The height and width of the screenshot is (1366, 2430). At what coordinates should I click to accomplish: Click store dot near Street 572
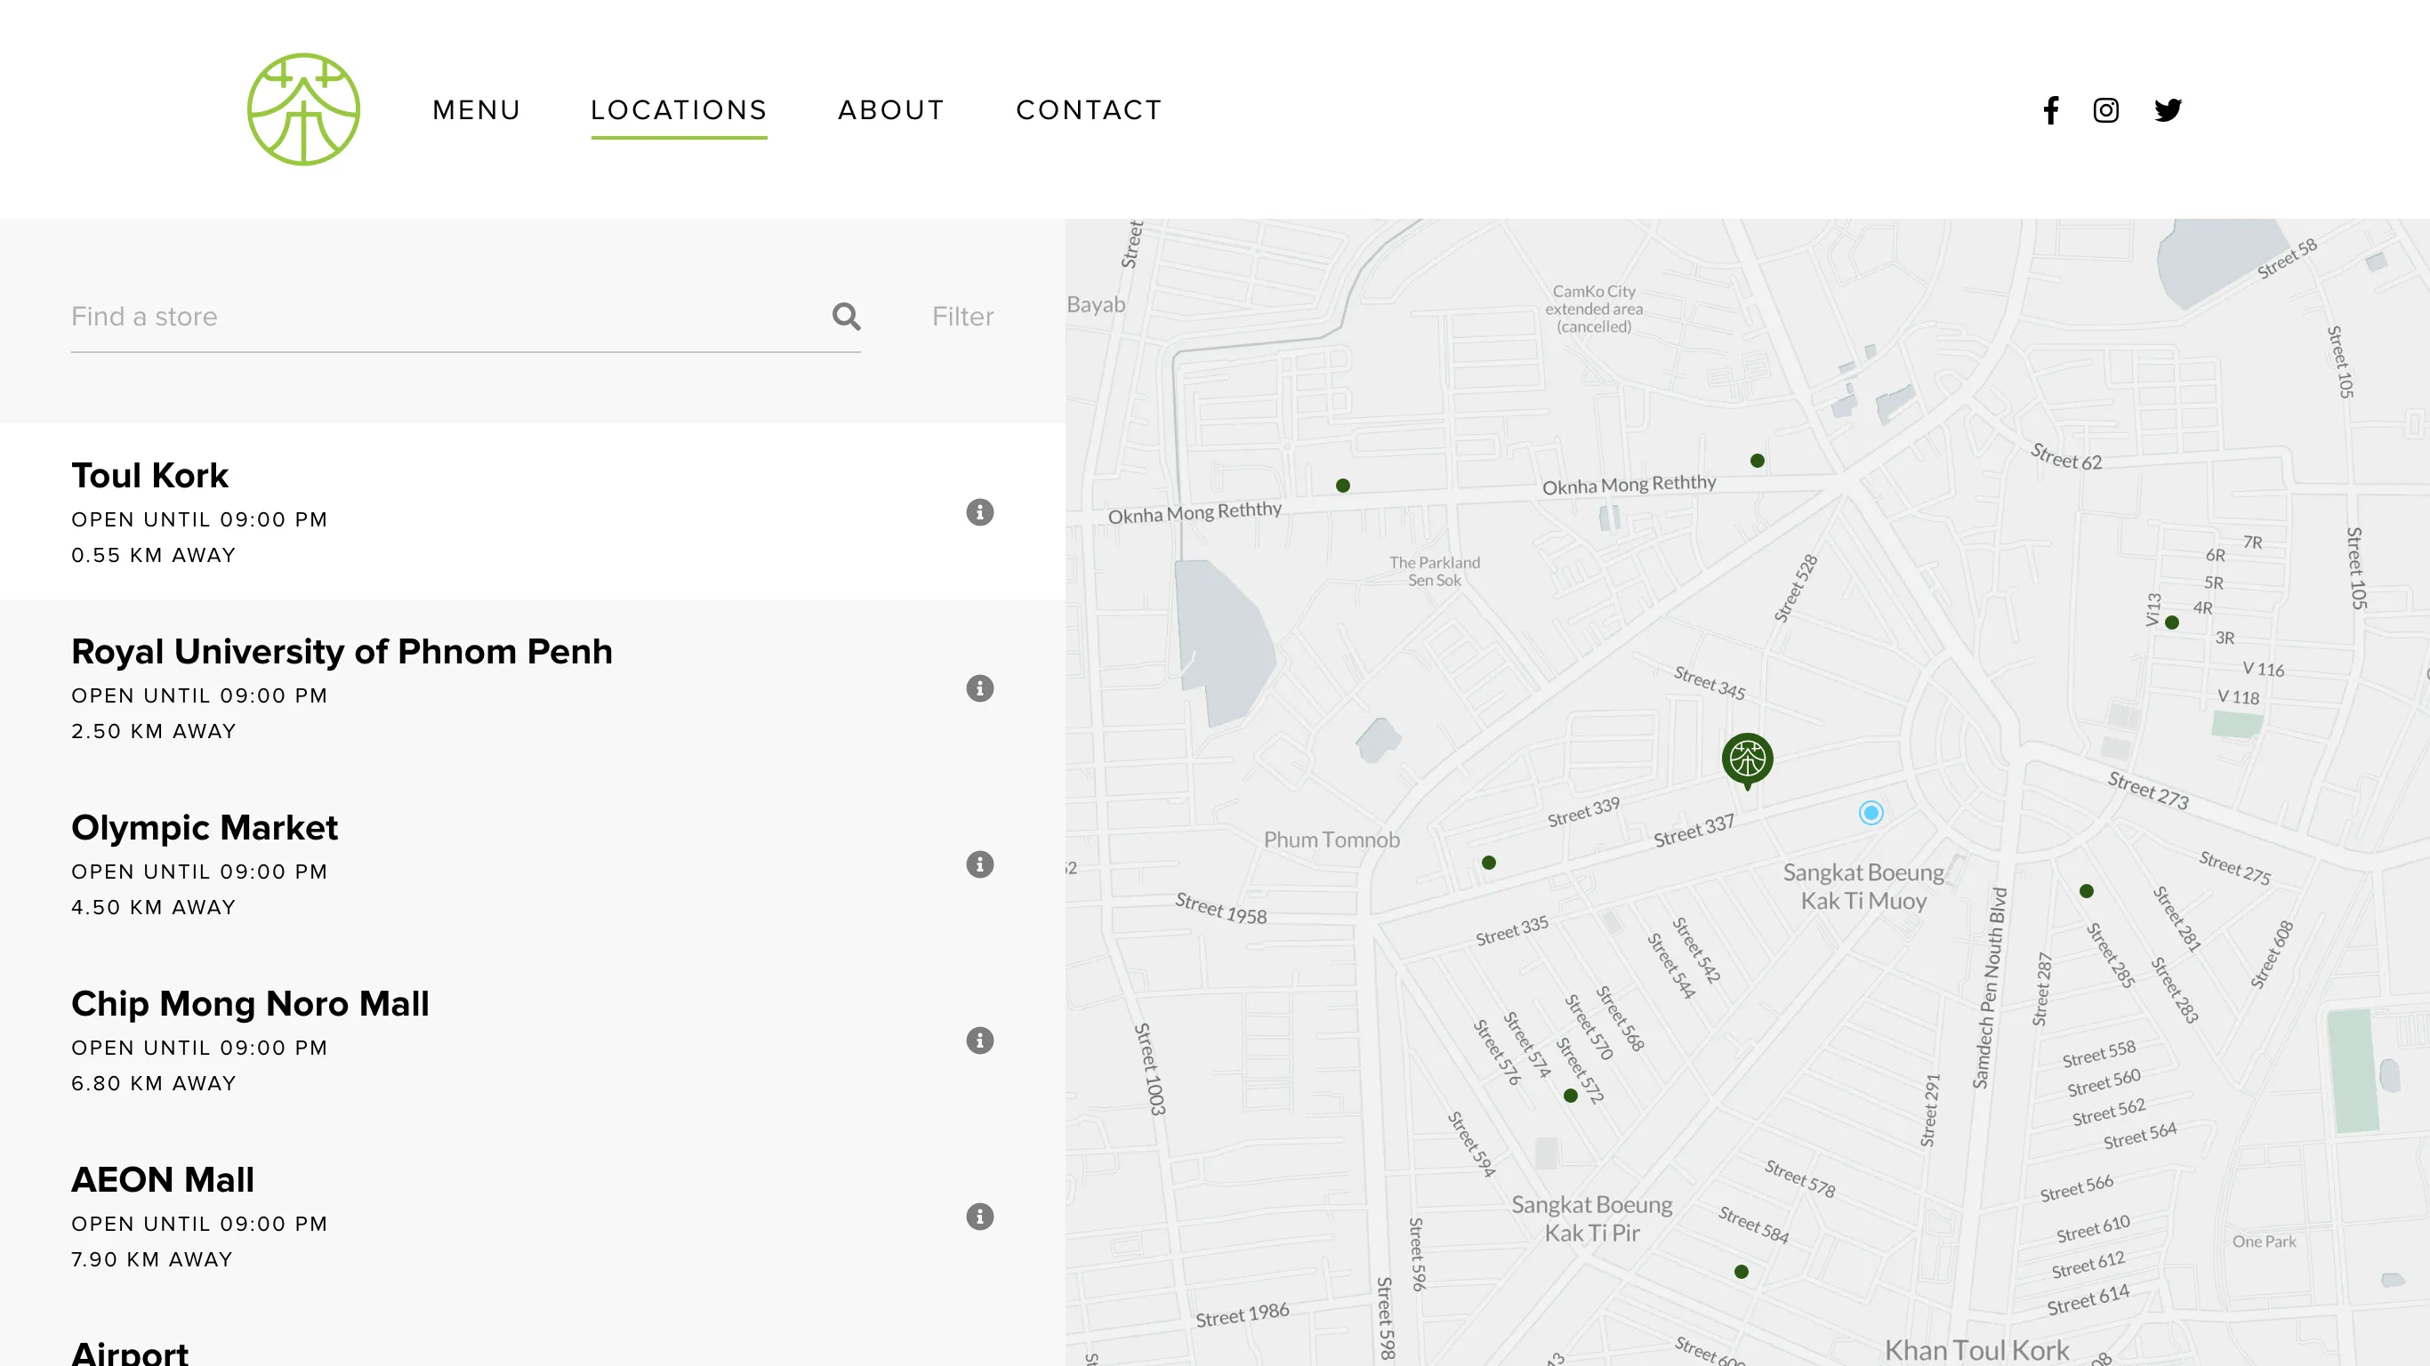[1571, 1097]
